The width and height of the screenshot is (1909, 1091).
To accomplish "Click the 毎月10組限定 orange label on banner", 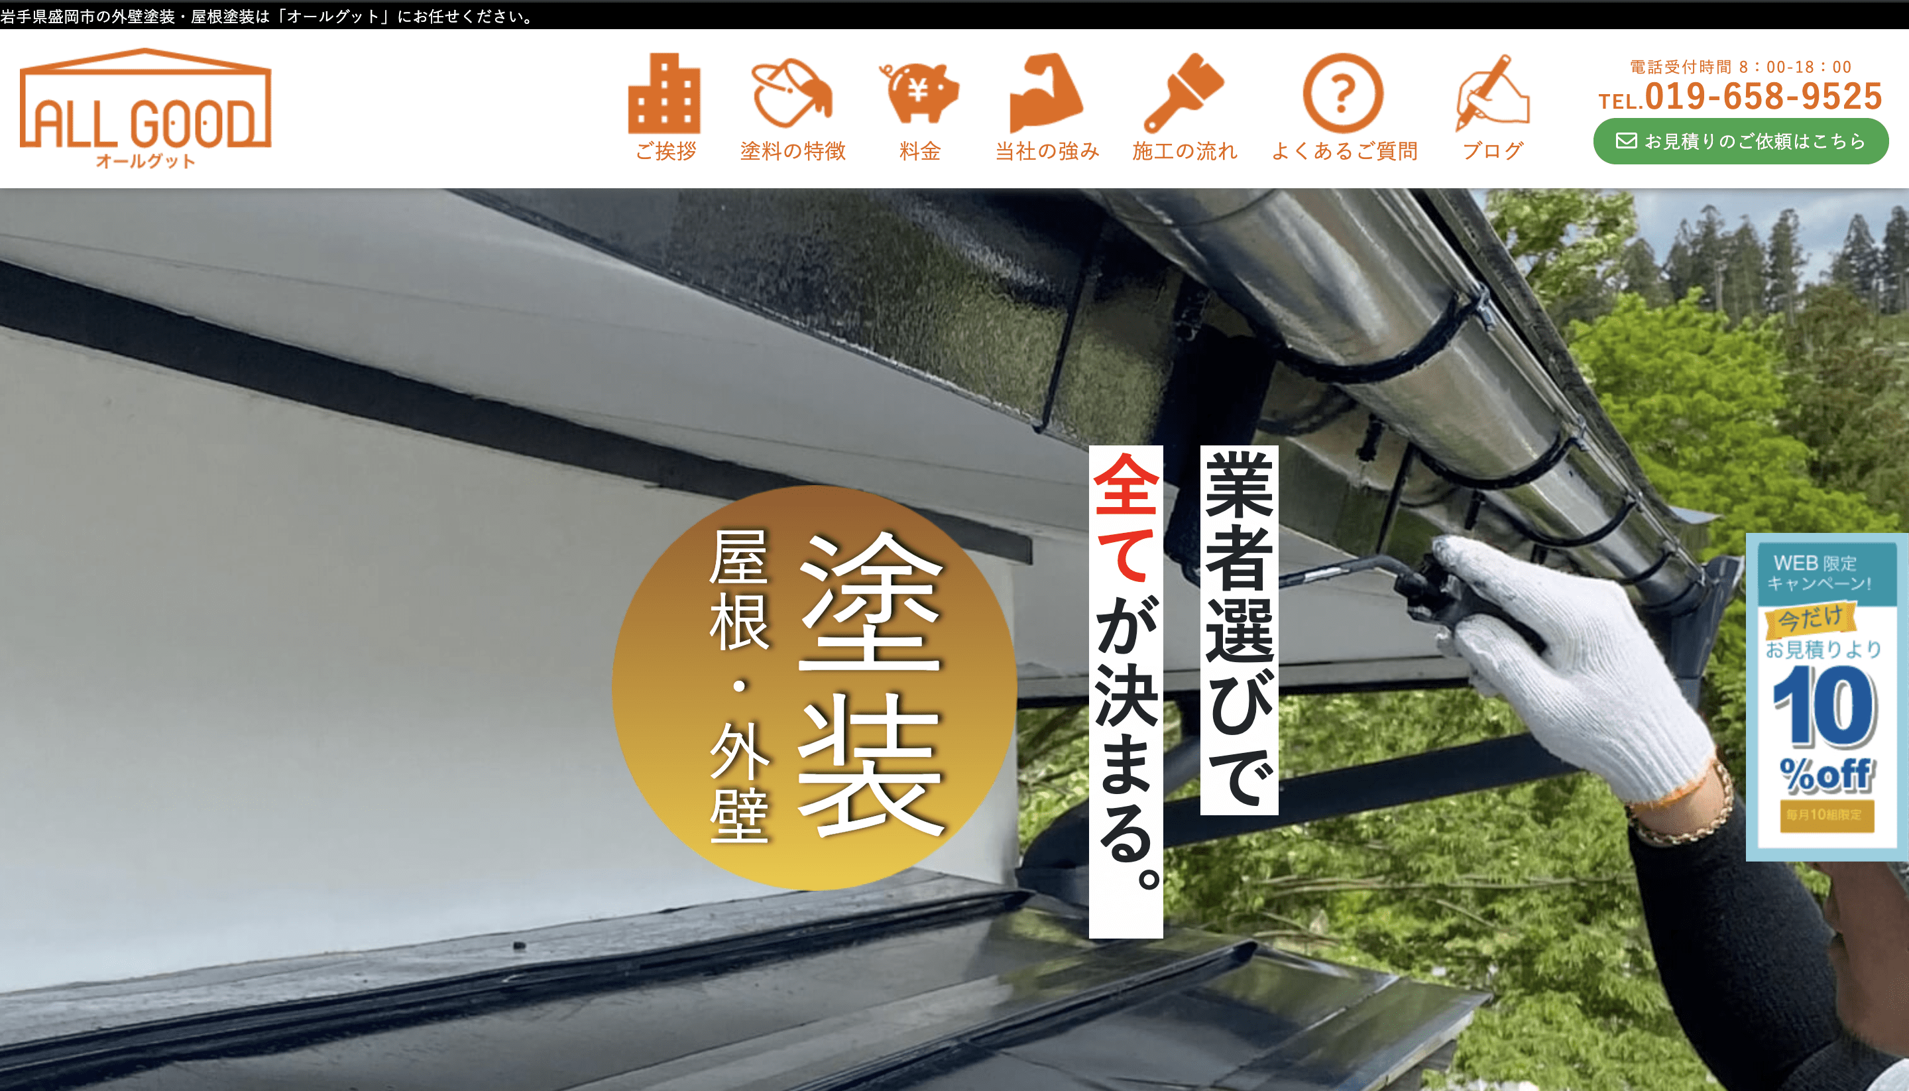I will click(1825, 815).
